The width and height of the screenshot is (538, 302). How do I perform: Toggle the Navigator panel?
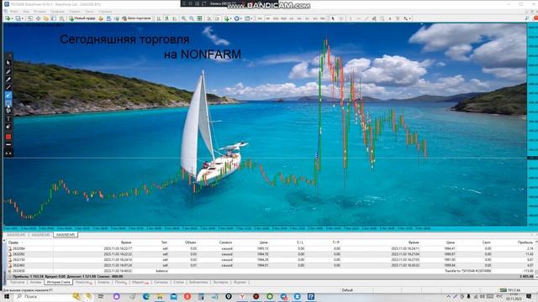pyautogui.click(x=45, y=18)
